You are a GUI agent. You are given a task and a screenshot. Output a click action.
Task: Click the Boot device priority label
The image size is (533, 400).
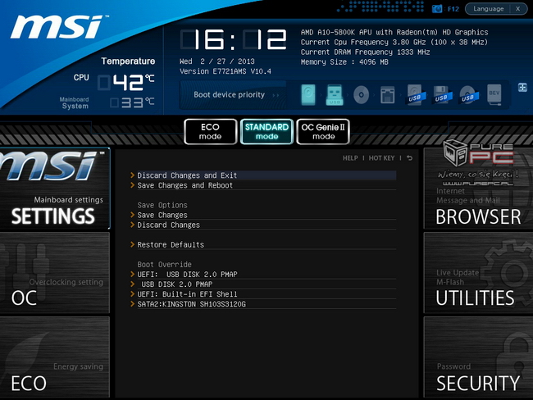pyautogui.click(x=229, y=95)
